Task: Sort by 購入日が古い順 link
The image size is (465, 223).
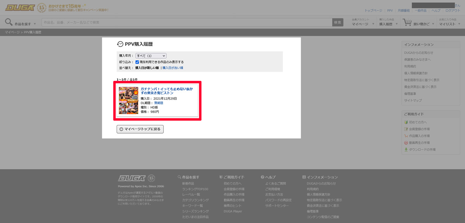Action: [173, 68]
